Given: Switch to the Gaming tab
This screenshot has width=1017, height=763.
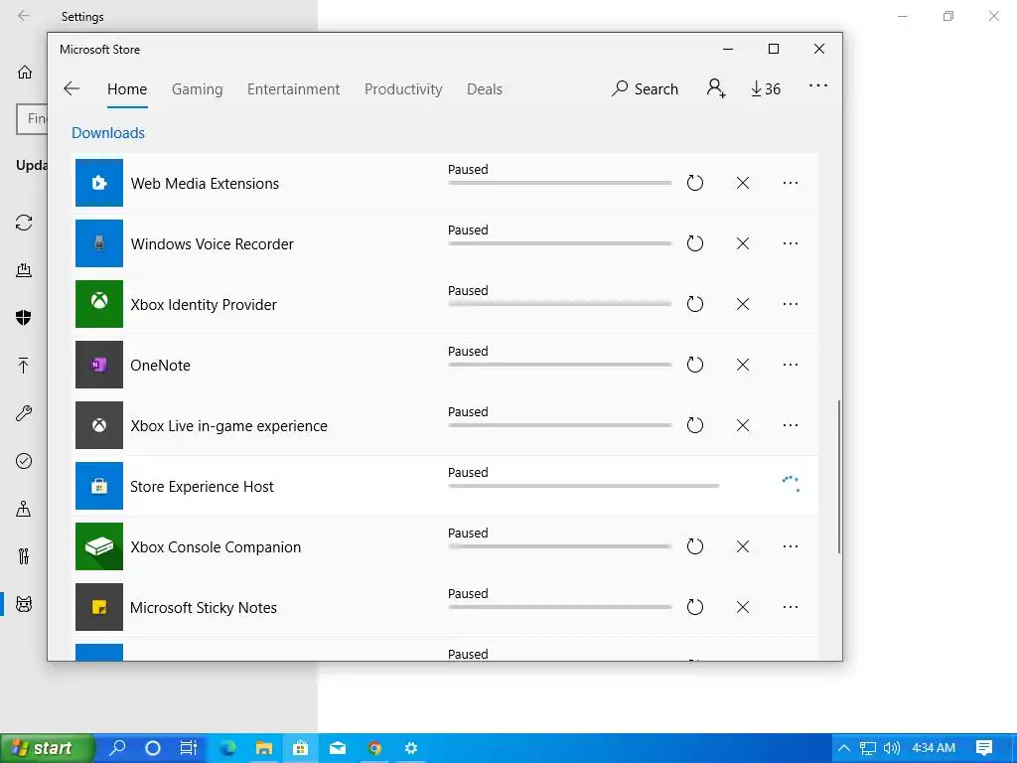Looking at the screenshot, I should pos(198,88).
